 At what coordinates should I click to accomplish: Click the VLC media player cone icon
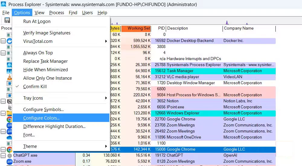click(x=9, y=77)
